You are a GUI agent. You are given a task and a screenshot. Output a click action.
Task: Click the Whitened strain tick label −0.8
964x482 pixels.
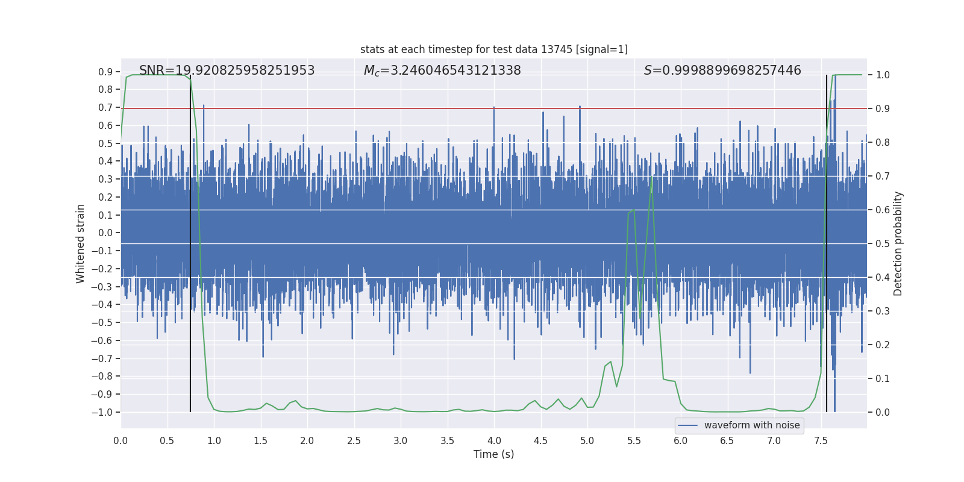102,377
